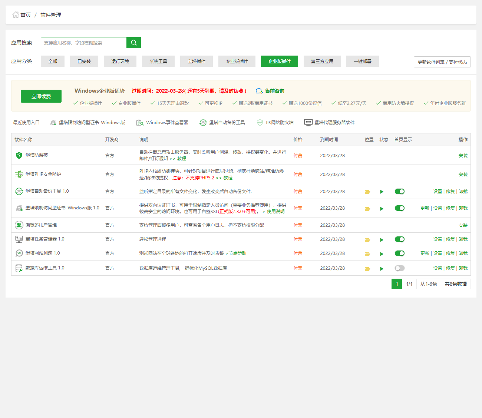482x418 pixels.
Task: Install 堡塔PHP安全防护 plugin
Action: [x=463, y=175]
